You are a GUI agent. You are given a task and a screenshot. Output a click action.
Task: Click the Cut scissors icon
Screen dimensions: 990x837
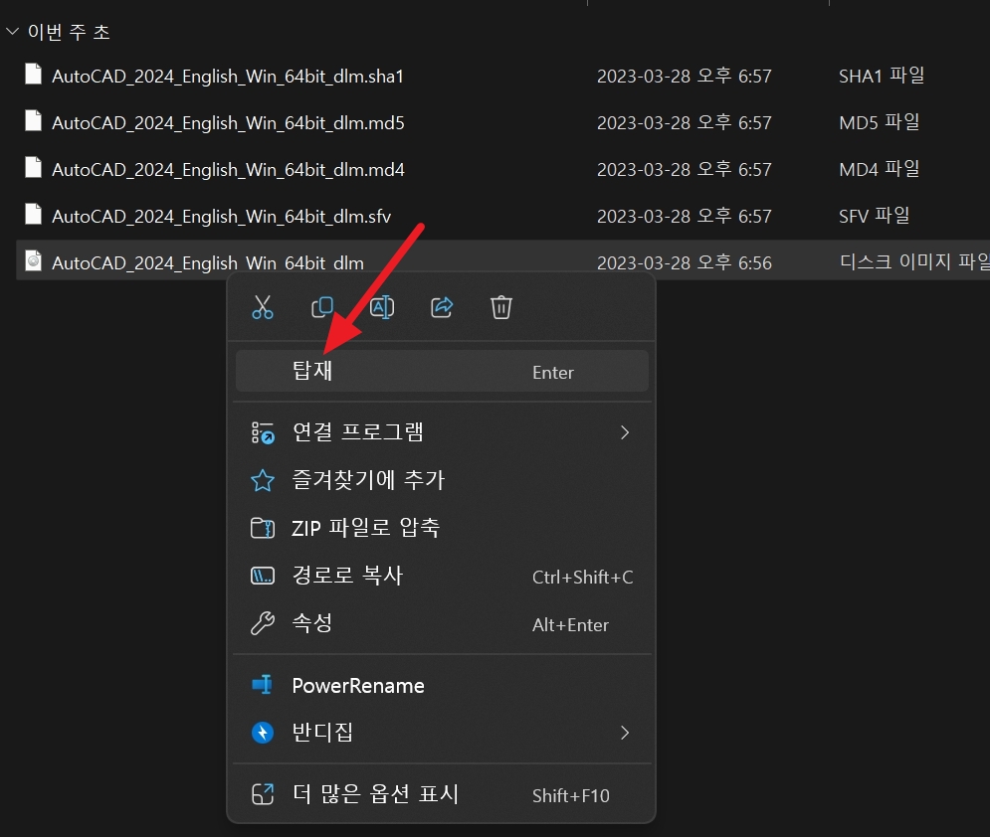coord(263,308)
